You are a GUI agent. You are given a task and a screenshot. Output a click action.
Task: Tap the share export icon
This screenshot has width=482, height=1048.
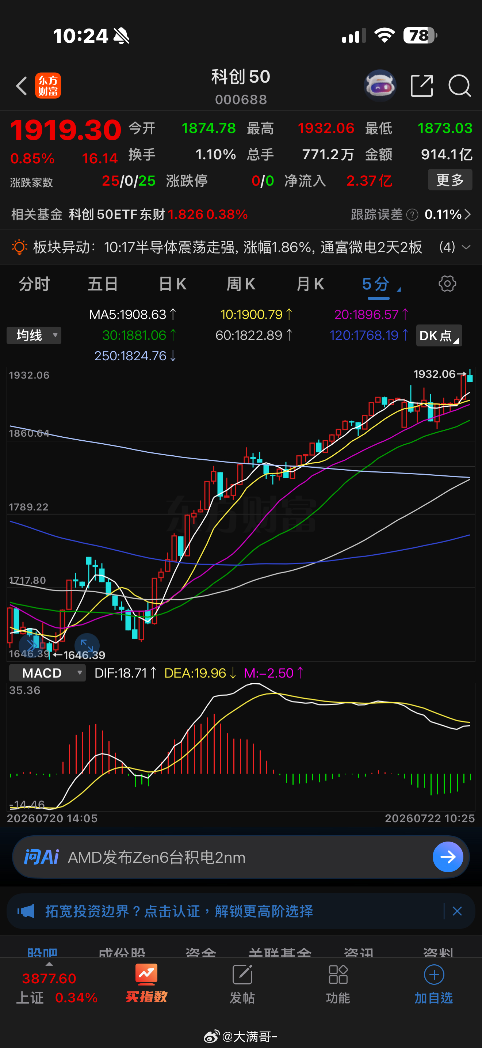click(x=421, y=86)
